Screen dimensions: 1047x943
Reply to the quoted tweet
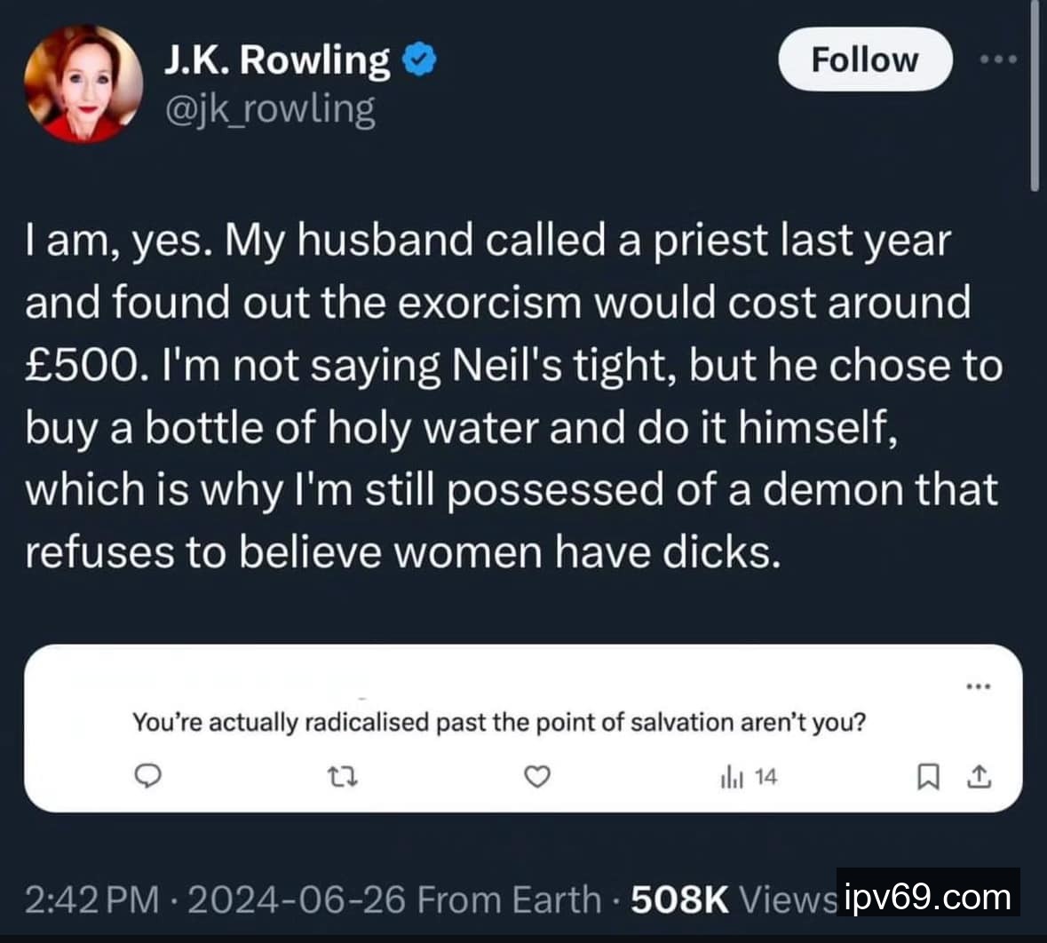(147, 778)
